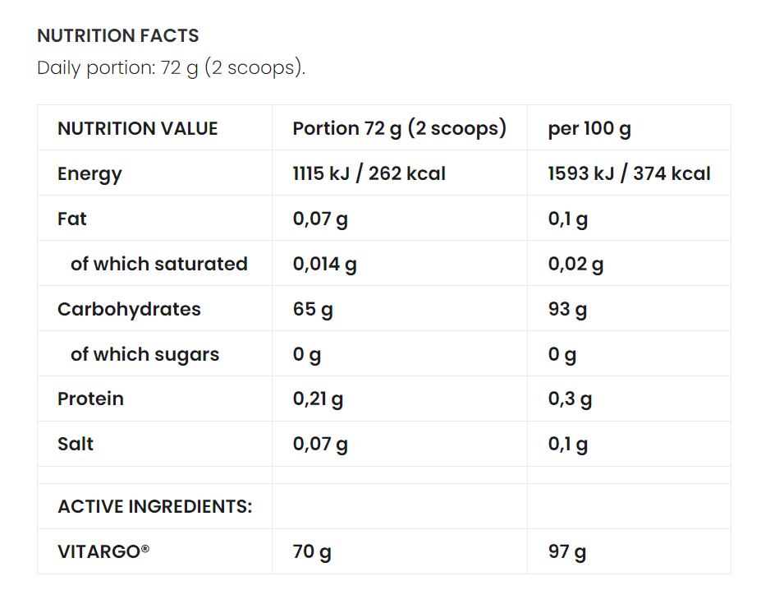Viewport: 784px width, 613px height.
Task: Click the NUTRITION FACTS heading
Action: (x=118, y=36)
